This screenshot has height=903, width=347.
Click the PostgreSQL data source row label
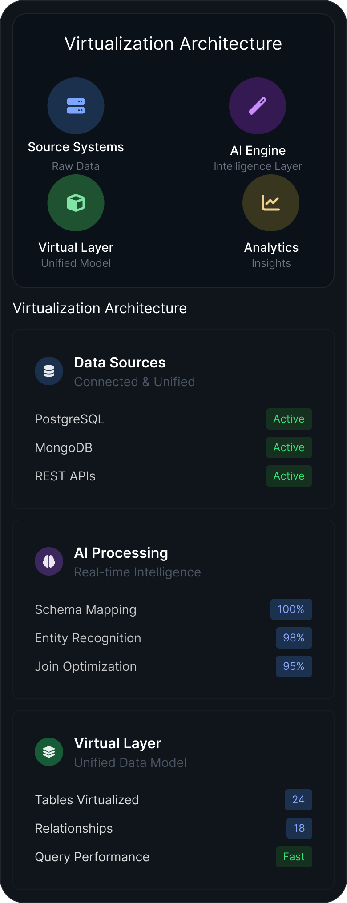[70, 419]
